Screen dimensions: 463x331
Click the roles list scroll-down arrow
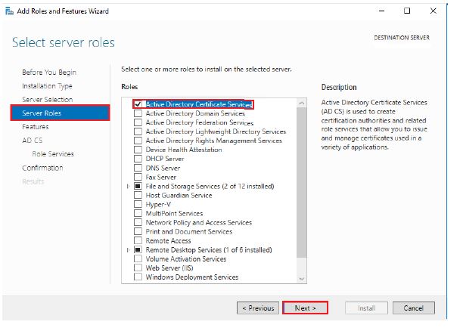pos(302,279)
